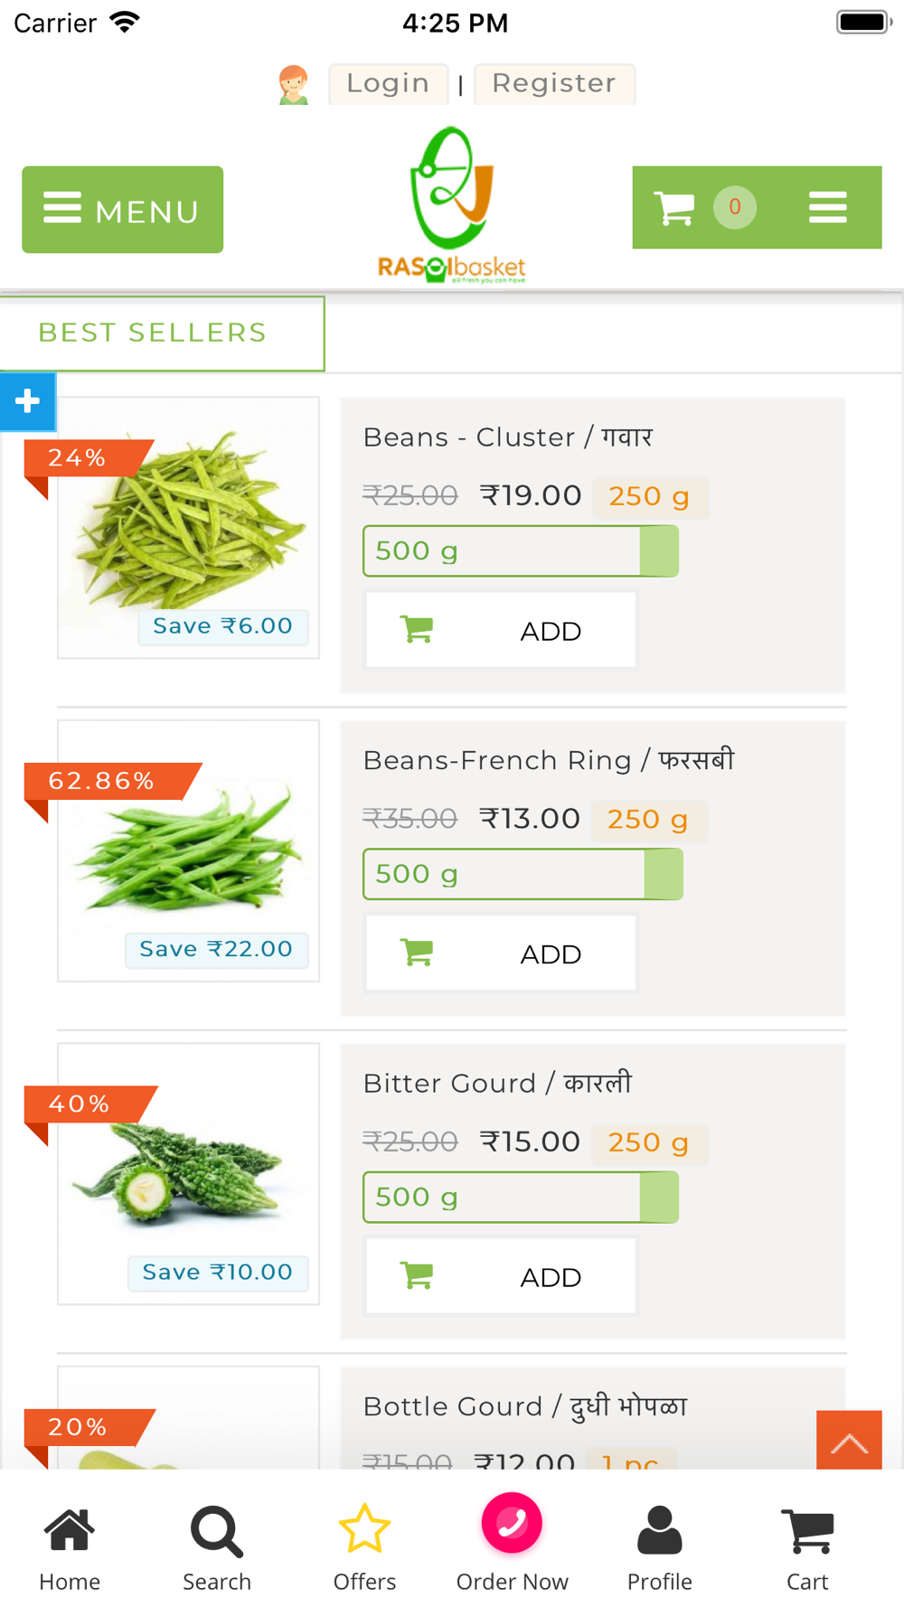Open Profile from bottom navigation
This screenshot has width=904, height=1607.
660,1547
